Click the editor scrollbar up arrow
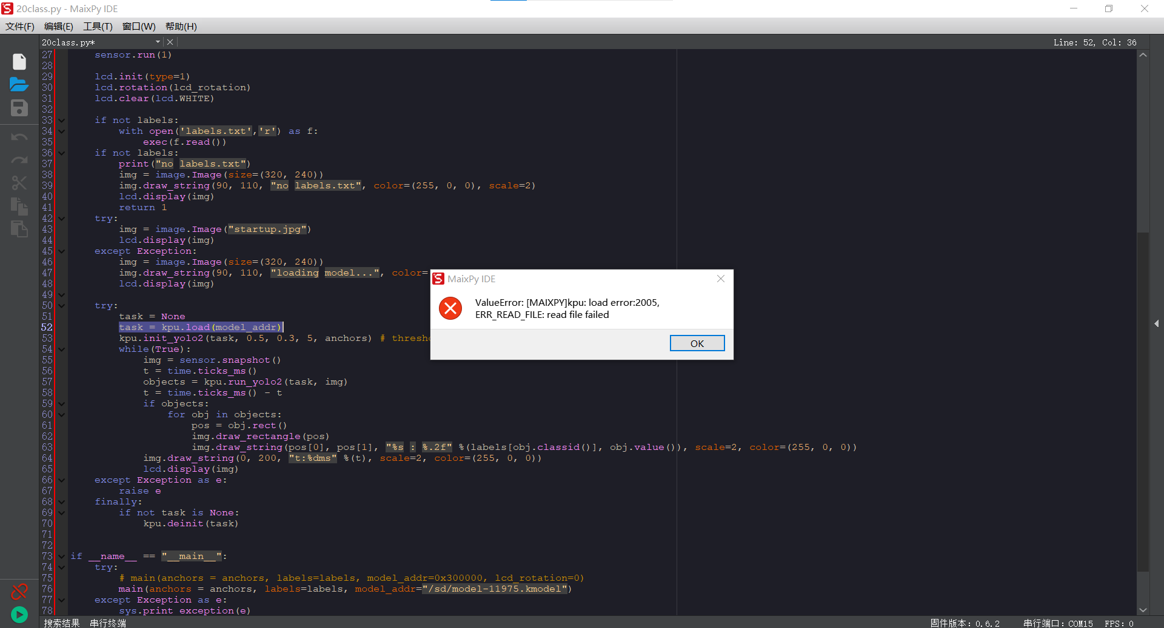This screenshot has height=628, width=1164. click(1143, 55)
